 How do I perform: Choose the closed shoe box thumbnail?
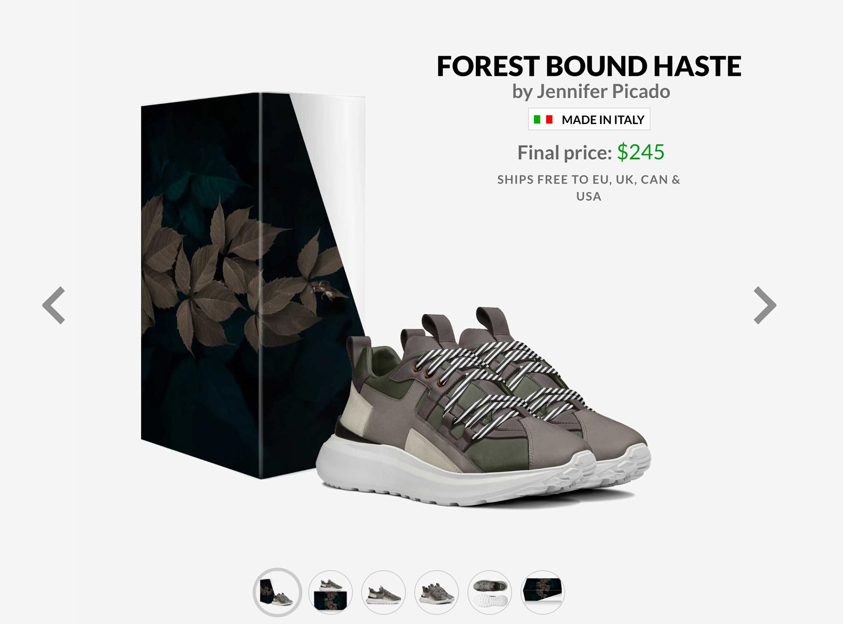click(543, 592)
